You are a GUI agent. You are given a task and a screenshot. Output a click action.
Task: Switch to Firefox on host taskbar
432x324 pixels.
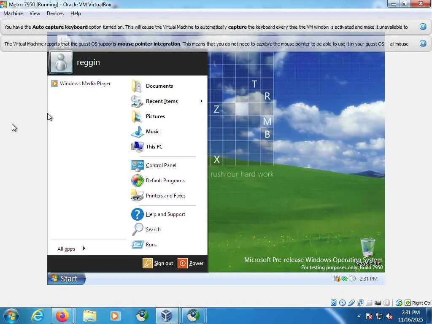62,316
